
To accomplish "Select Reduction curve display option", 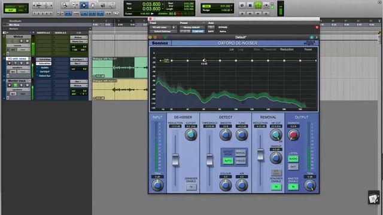I will [x=287, y=50].
